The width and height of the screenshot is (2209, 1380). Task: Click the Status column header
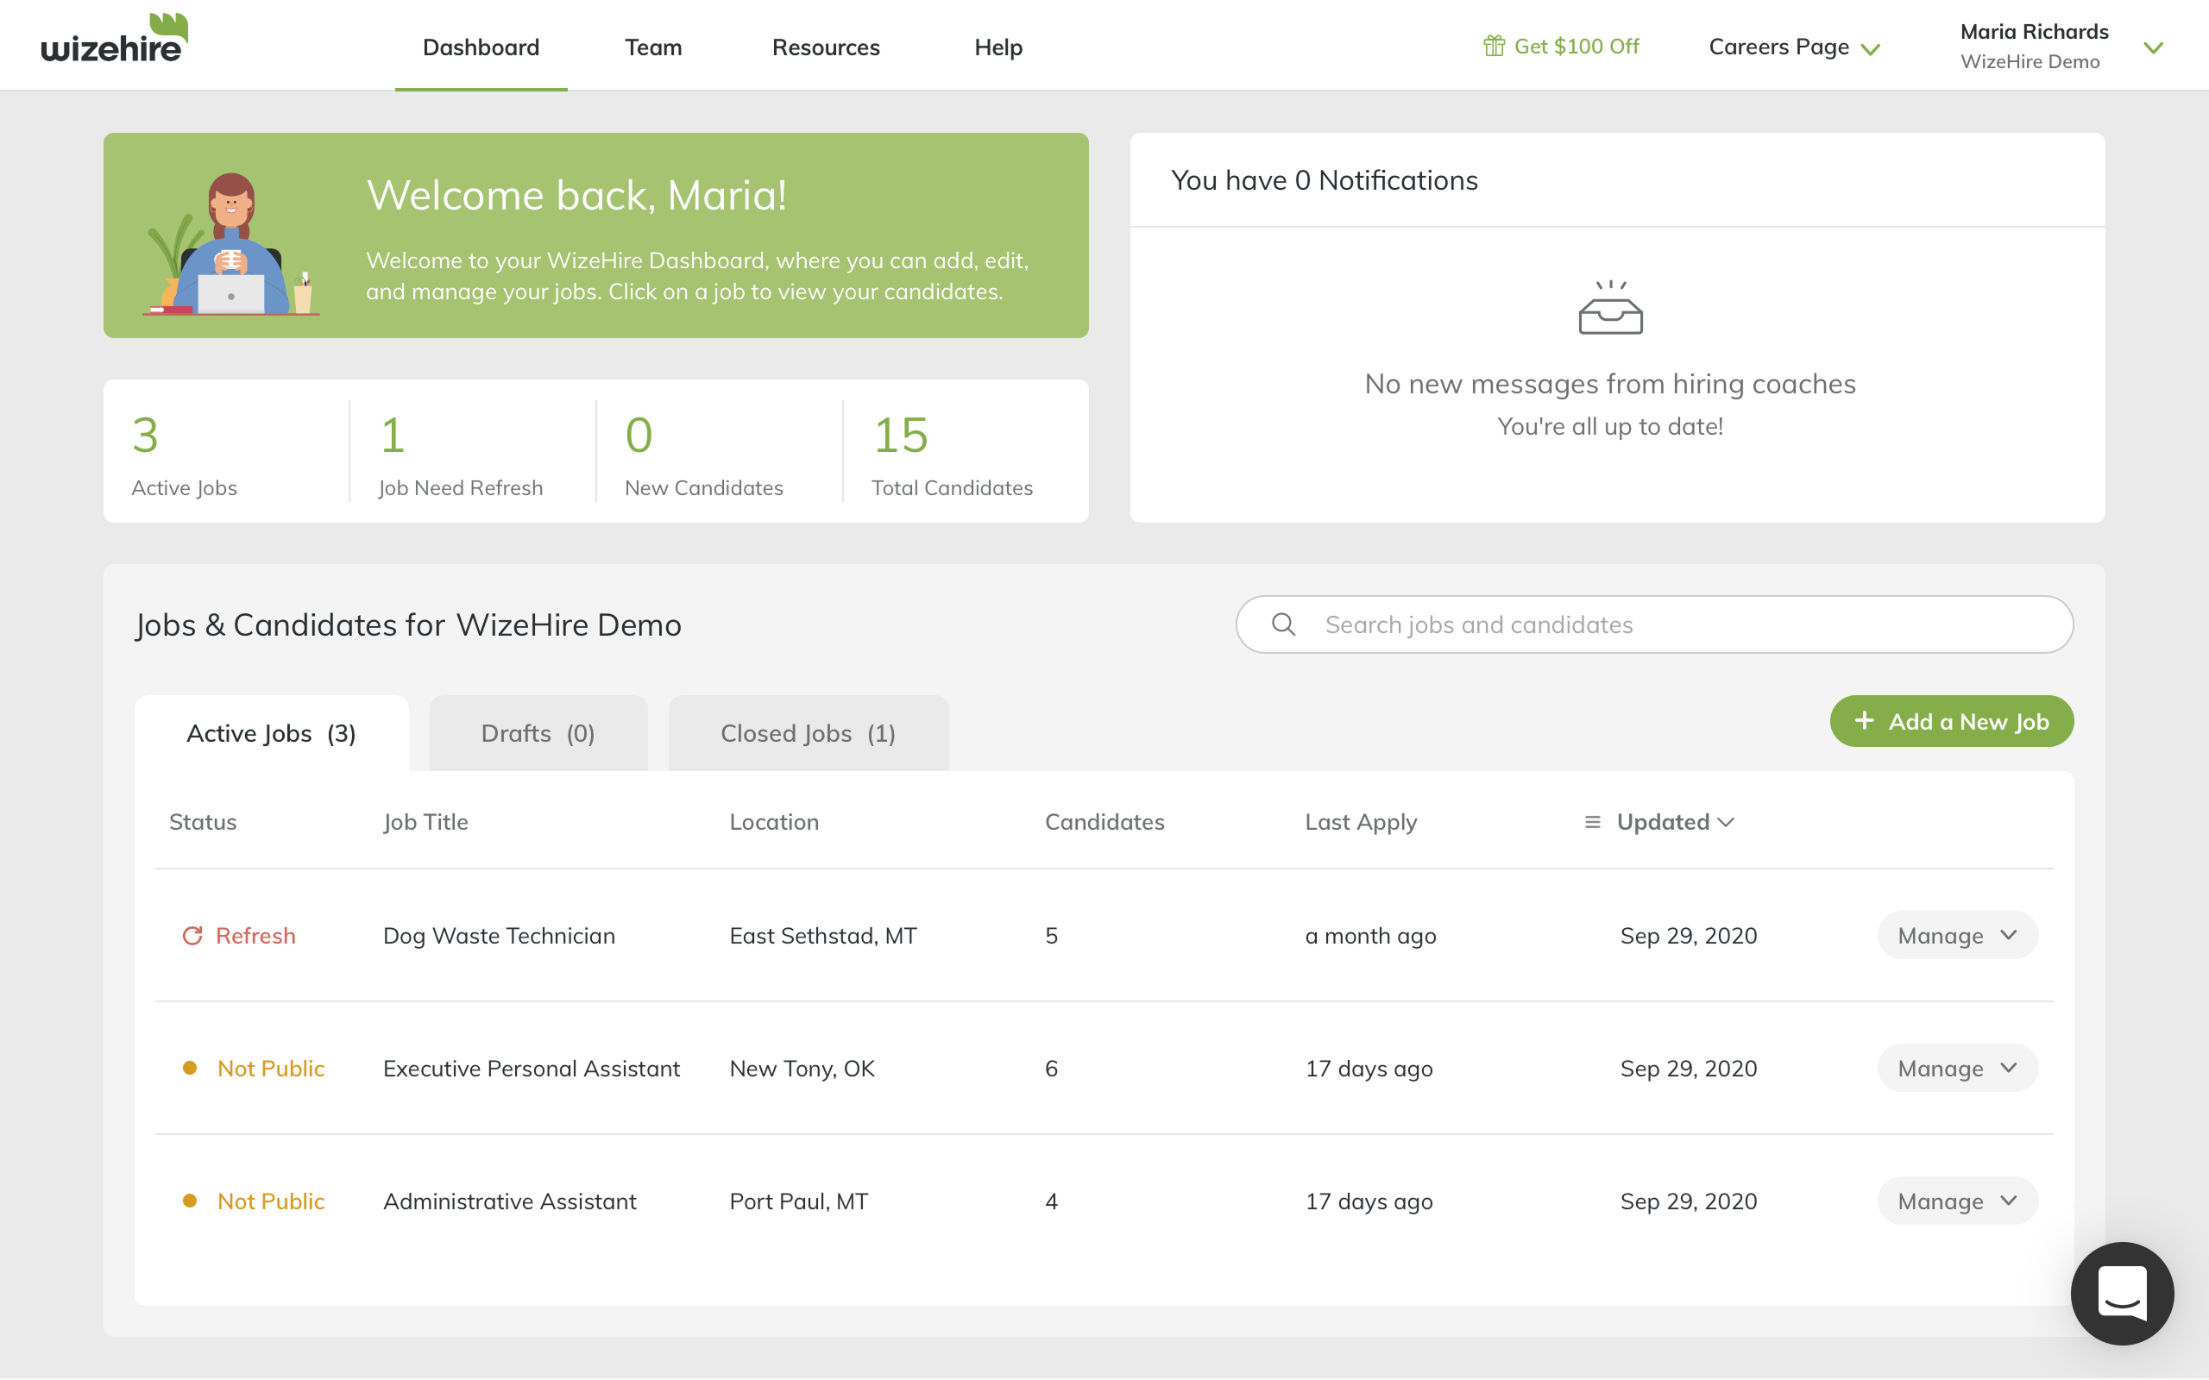coord(203,822)
